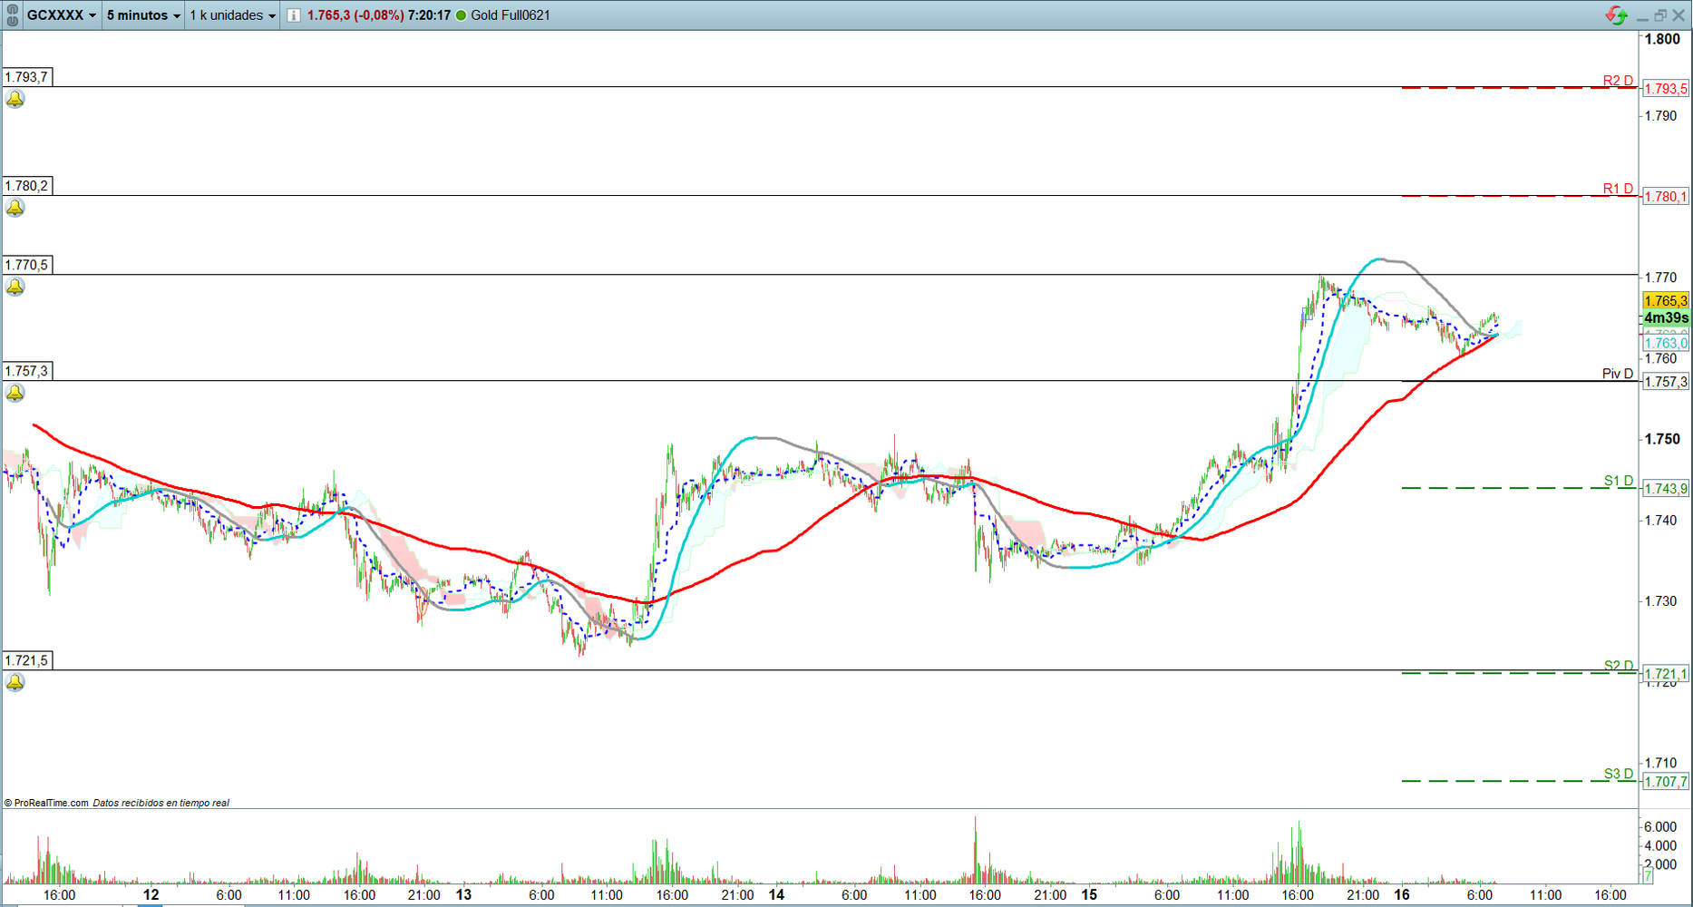This screenshot has height=907, width=1693.
Task: Click the date 13 marker on time axis
Action: (x=463, y=894)
